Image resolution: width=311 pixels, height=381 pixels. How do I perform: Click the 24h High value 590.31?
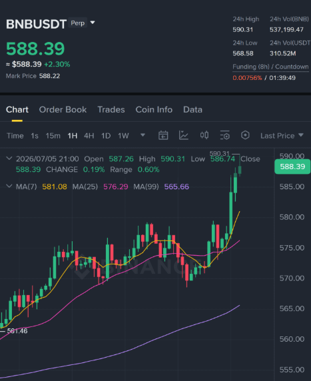pos(242,30)
